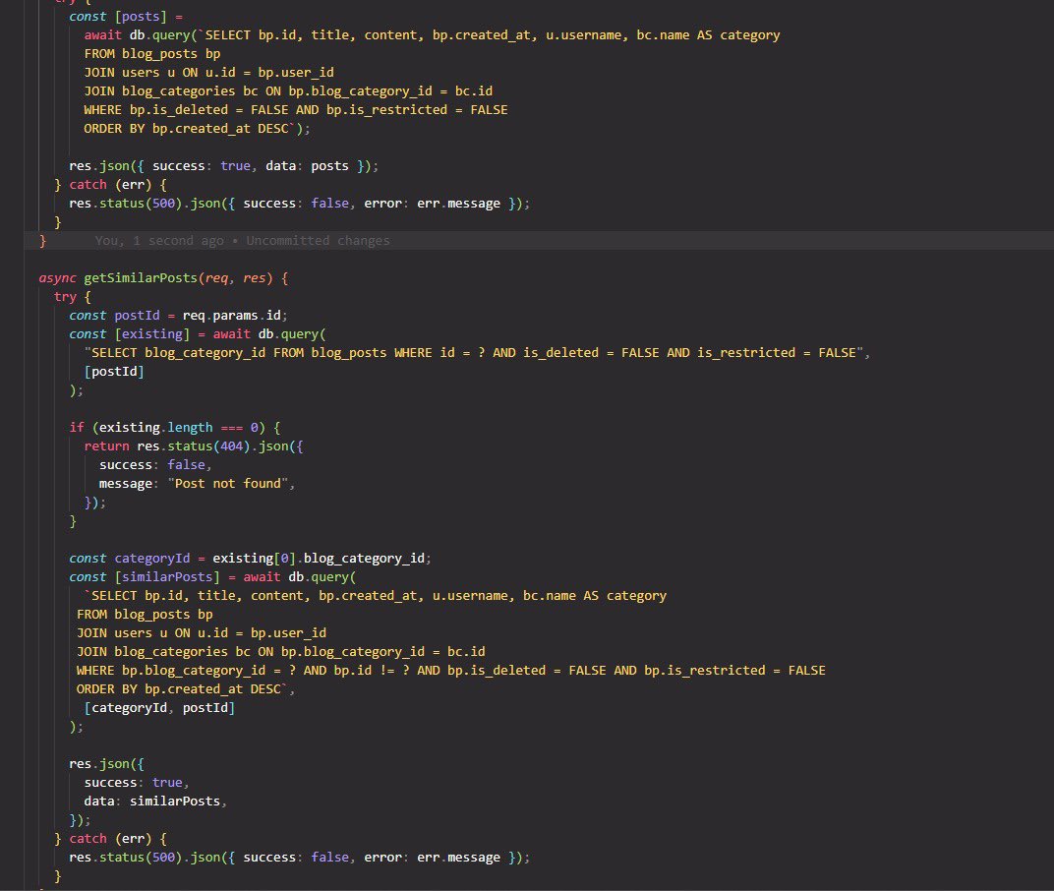Click 'success: false,' under status 404
Screen dimensions: 1054x891
point(155,464)
